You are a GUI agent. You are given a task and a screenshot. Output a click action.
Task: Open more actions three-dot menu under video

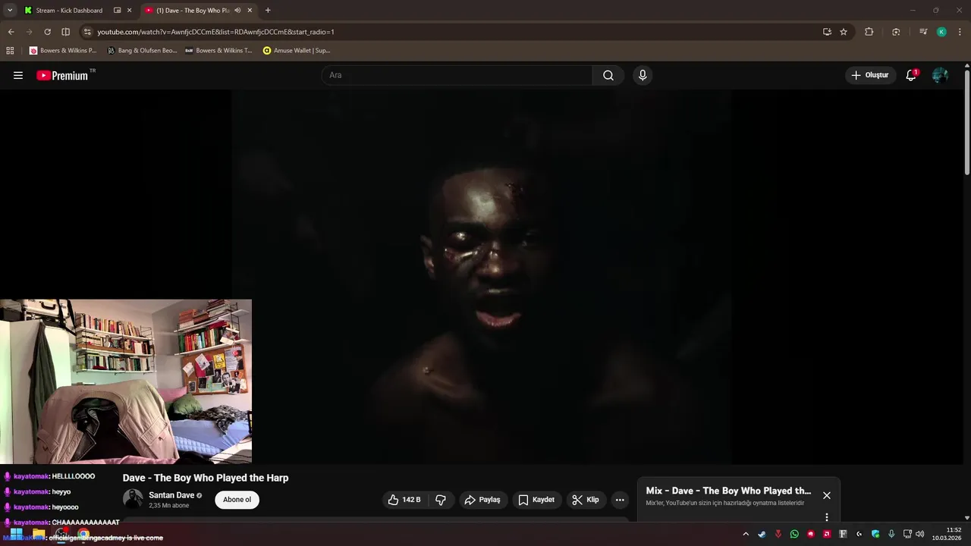coord(620,500)
